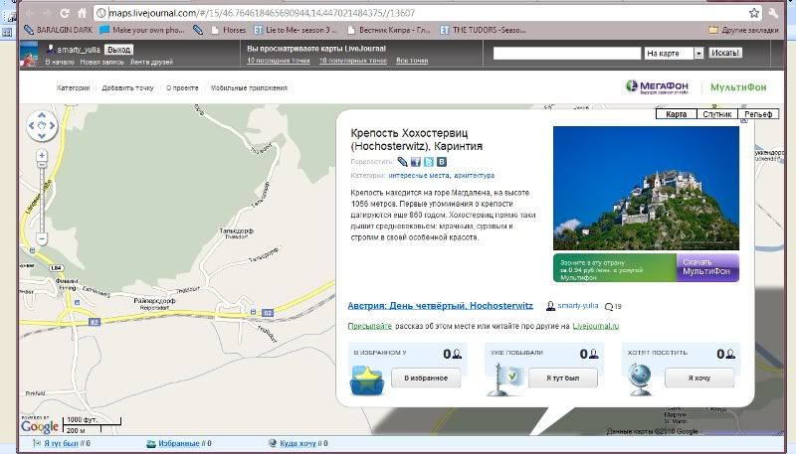
Task: Open the Livejournal.ru link
Action: coord(595,326)
